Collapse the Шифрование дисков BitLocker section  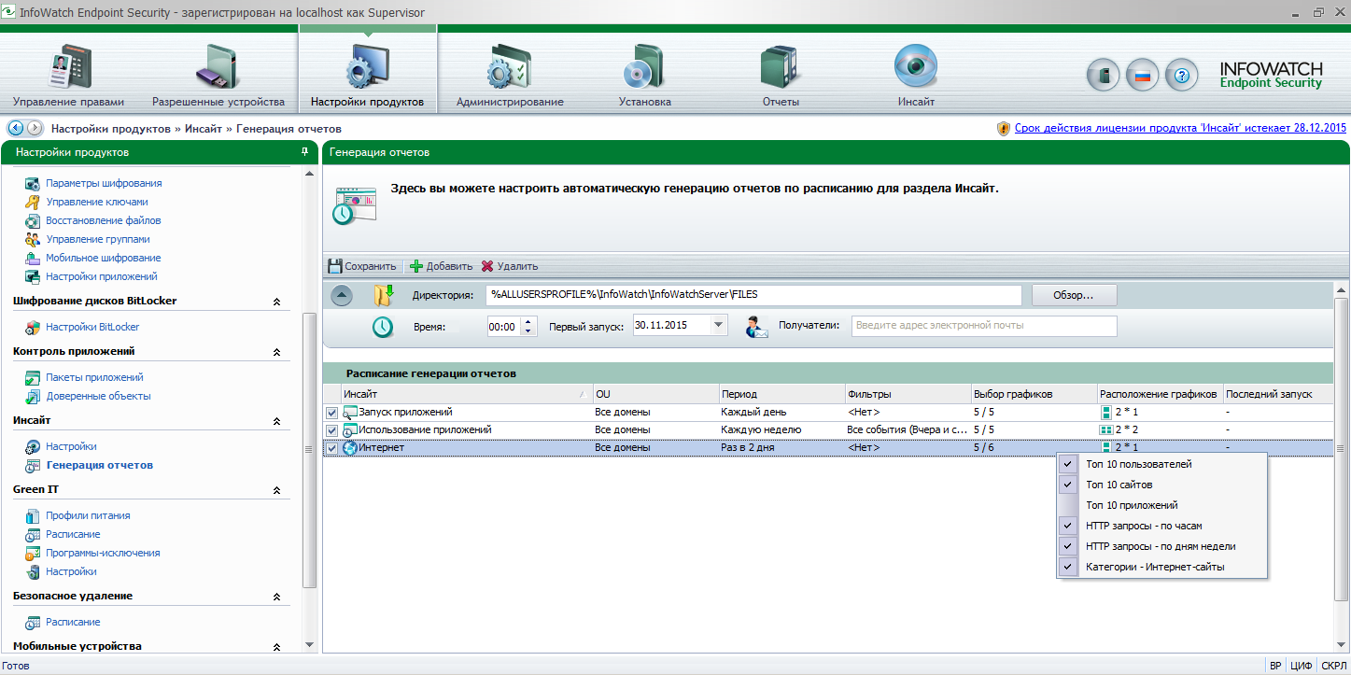(276, 302)
